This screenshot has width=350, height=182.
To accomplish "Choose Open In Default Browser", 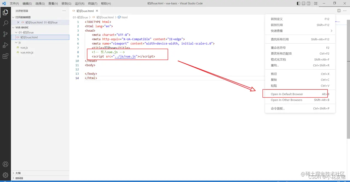I will tap(300, 94).
